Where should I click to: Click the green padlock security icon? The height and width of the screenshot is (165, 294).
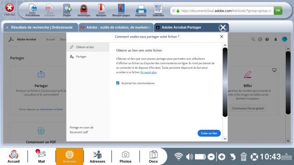click(178, 11)
